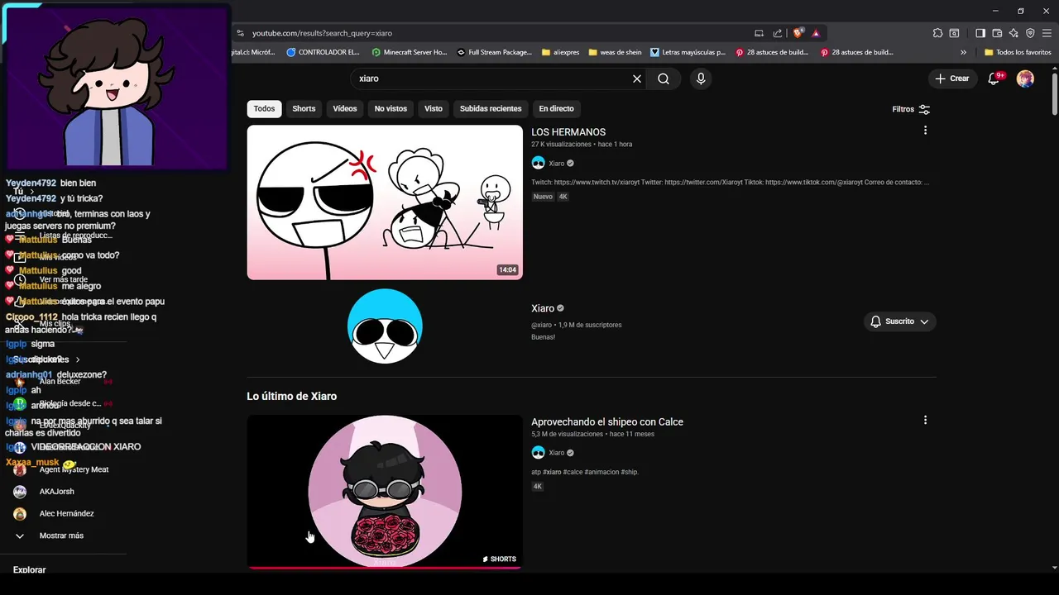Open options menu for LOS HERMANOS video

[x=925, y=131]
